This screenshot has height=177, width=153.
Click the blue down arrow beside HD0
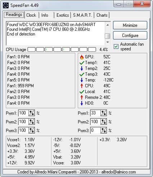point(82,103)
